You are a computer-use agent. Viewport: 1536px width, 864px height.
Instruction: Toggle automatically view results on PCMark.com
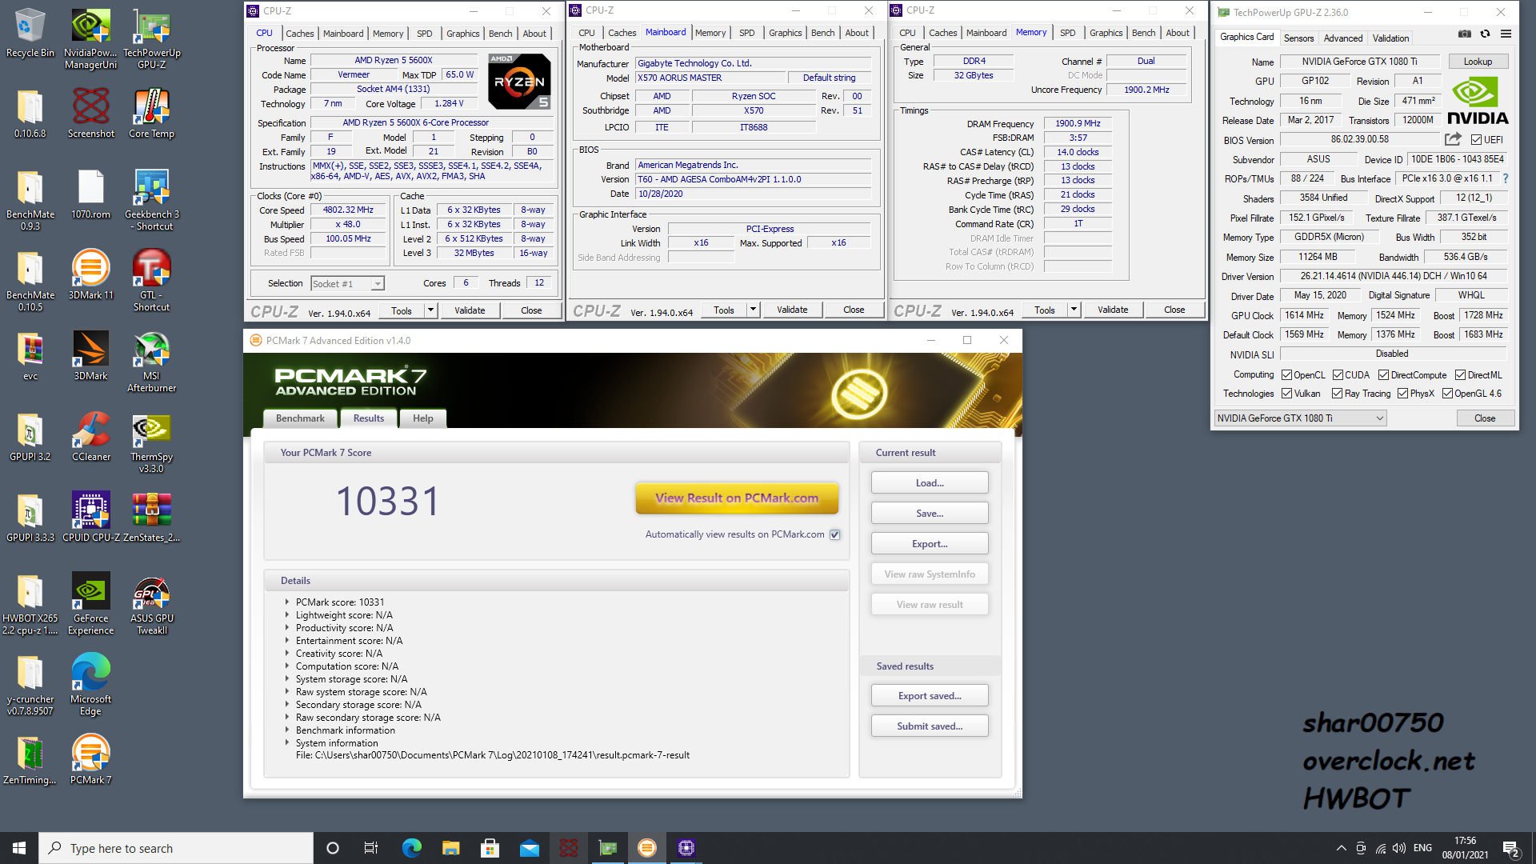click(835, 534)
